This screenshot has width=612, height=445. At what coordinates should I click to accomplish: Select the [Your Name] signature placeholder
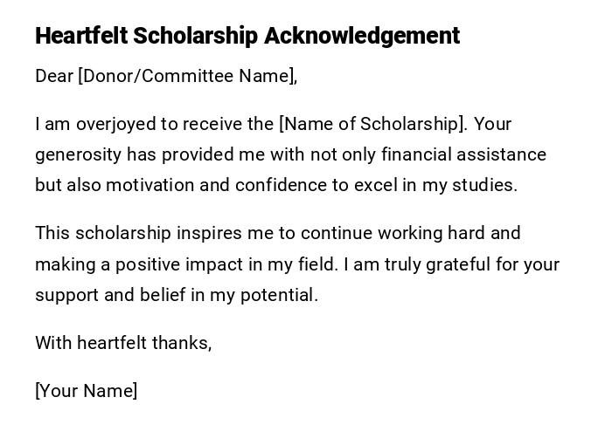(86, 391)
